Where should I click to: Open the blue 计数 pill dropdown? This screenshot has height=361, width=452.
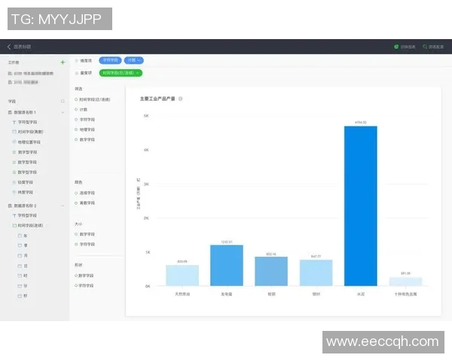(x=139, y=59)
